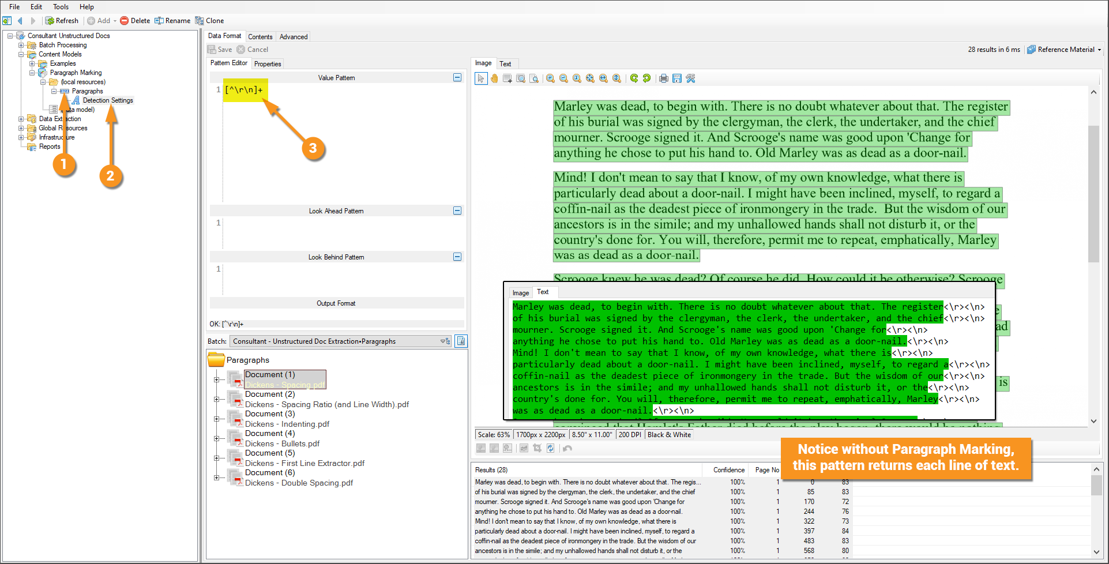Fit the whole page in the viewer
The width and height of the screenshot is (1109, 564).
coord(591,78)
